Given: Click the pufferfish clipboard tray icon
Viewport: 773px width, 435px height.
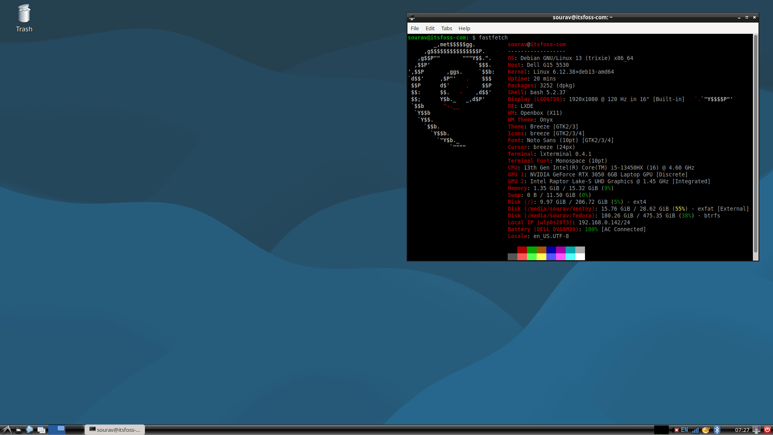Looking at the screenshot, I should coord(706,430).
